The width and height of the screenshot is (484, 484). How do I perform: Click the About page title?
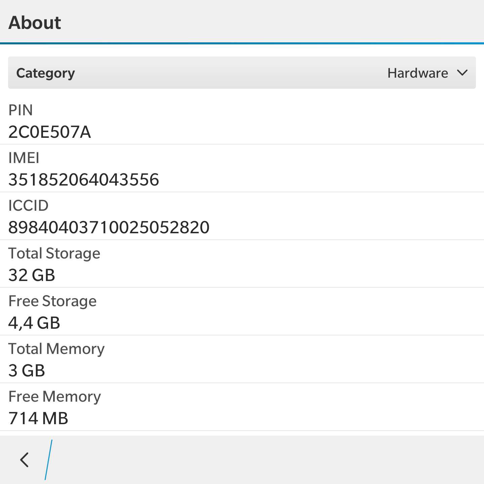pyautogui.click(x=35, y=23)
